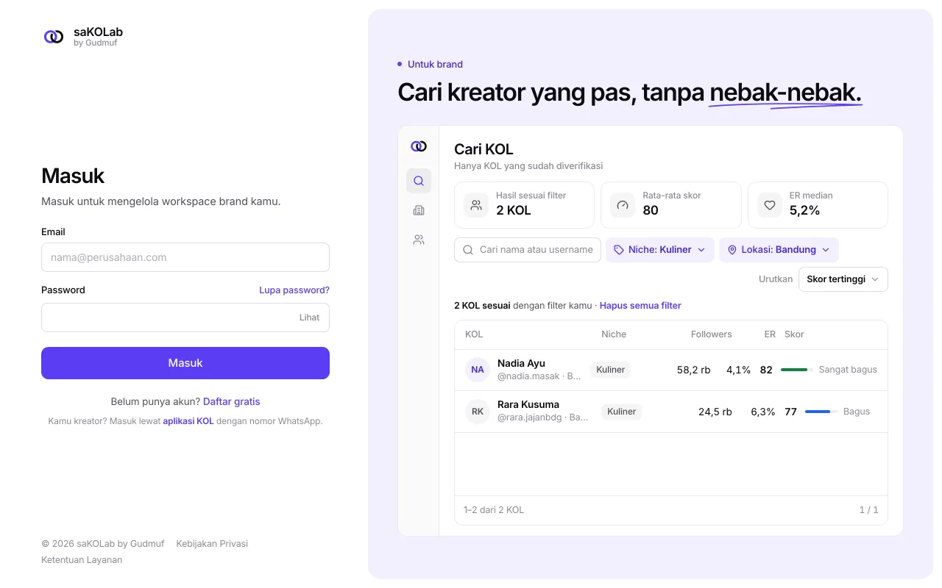
Task: Click Hapus semua filter link
Action: click(x=640, y=306)
